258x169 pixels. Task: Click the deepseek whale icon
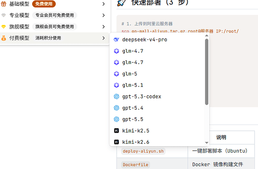[x=117, y=39]
